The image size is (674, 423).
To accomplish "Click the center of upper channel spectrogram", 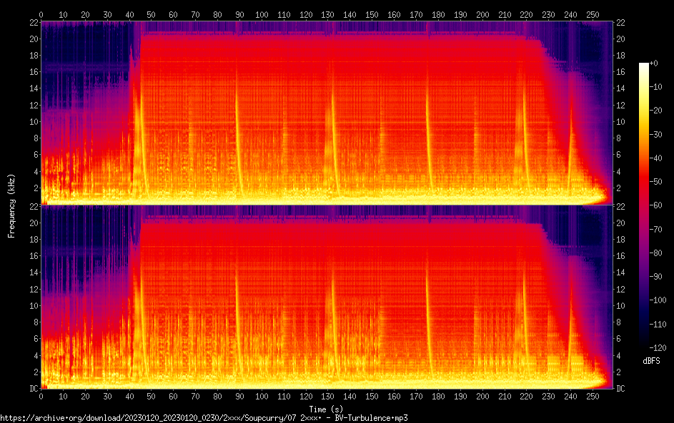I will 327,113.
